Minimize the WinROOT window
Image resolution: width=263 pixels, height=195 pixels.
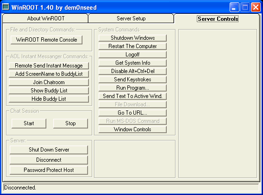[234, 7]
